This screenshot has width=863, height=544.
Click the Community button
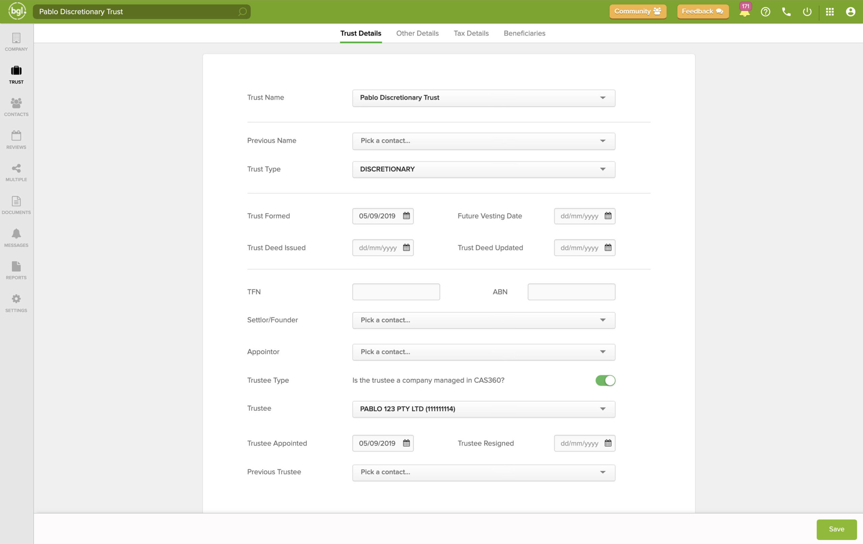click(x=637, y=11)
